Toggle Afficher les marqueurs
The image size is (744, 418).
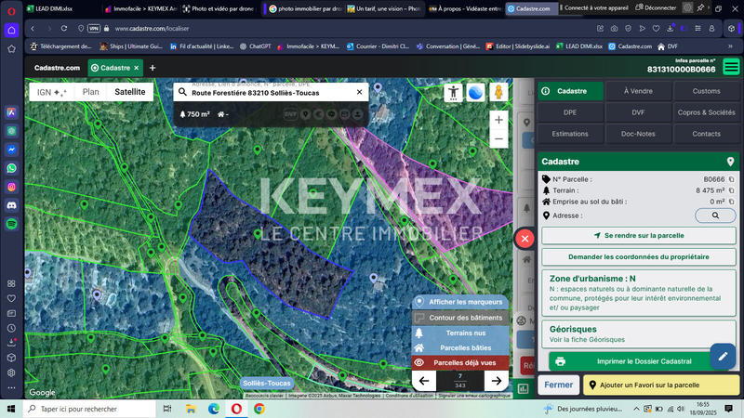pyautogui.click(x=461, y=302)
